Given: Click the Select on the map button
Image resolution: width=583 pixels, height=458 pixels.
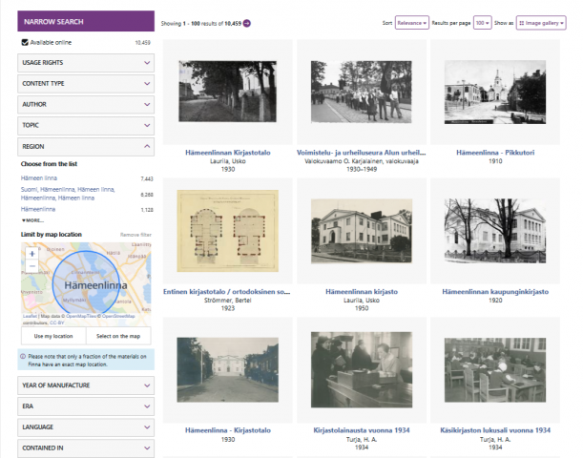Looking at the screenshot, I should tap(118, 336).
